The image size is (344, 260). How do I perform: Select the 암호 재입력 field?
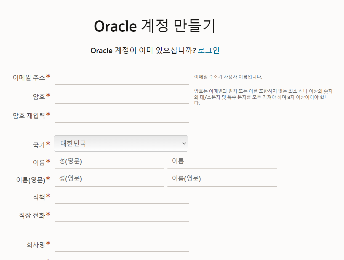coord(122,116)
